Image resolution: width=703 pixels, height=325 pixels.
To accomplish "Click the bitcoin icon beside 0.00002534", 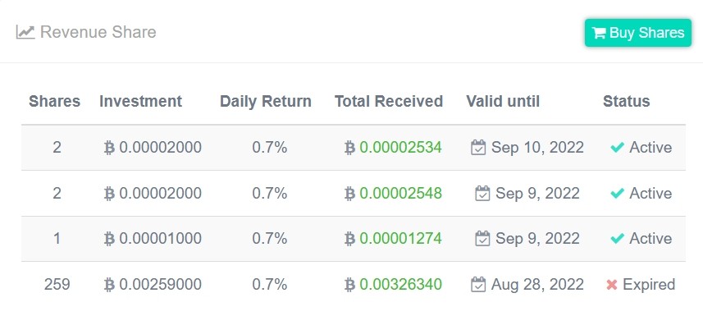I will 349,148.
